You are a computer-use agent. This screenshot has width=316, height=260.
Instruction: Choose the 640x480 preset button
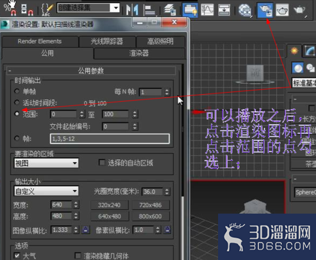click(x=109, y=216)
